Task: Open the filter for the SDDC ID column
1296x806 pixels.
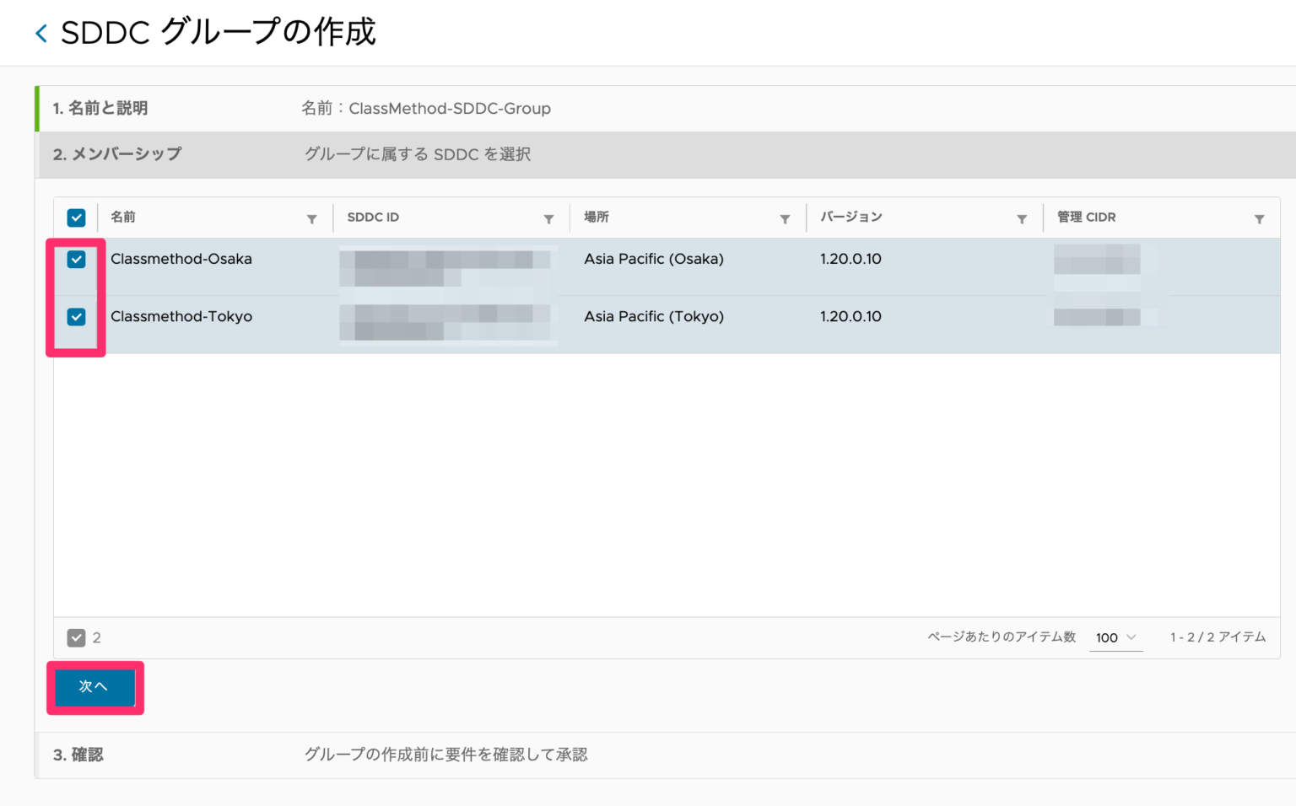Action: coord(549,218)
